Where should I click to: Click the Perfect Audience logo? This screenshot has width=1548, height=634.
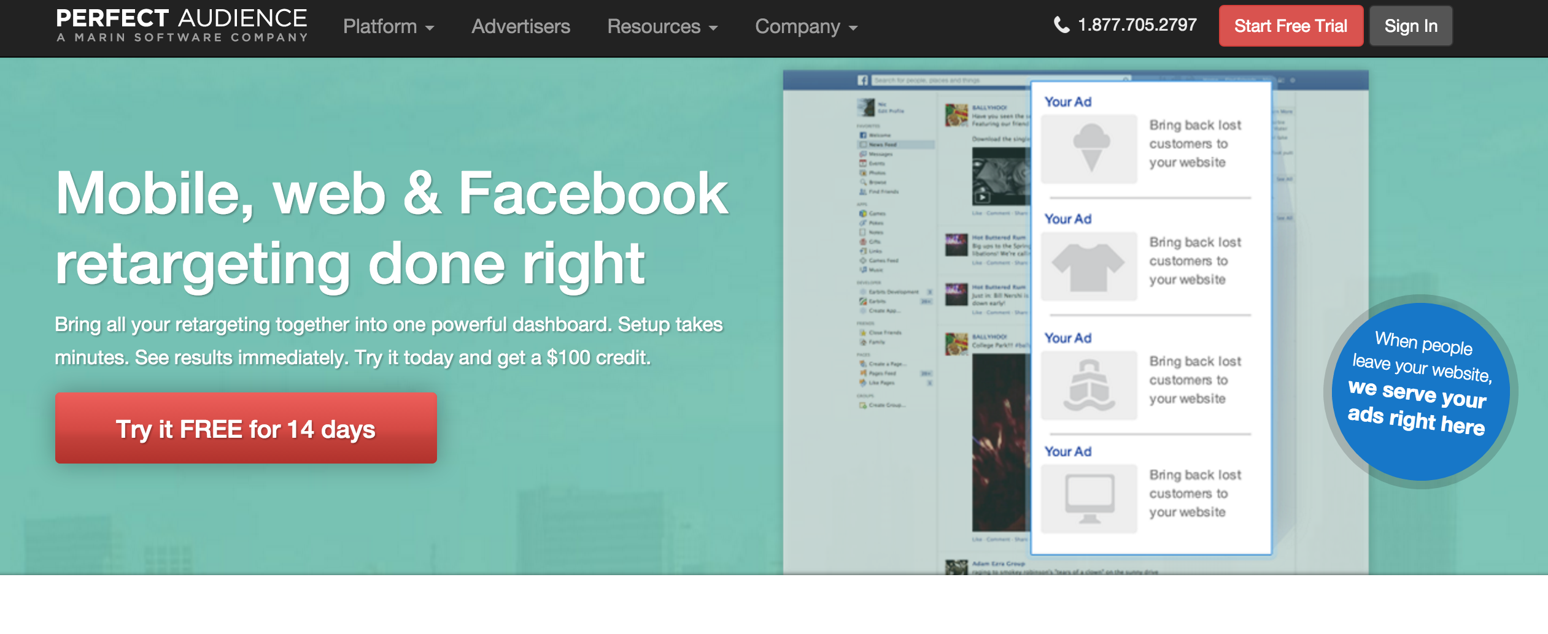pyautogui.click(x=182, y=25)
